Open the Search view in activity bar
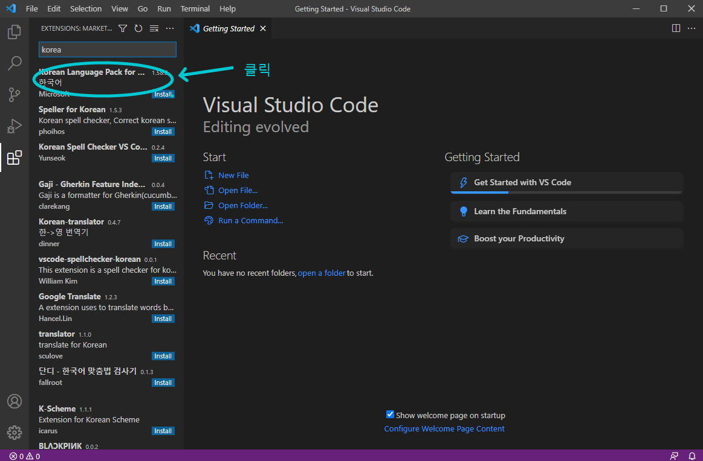The width and height of the screenshot is (703, 461). tap(15, 63)
